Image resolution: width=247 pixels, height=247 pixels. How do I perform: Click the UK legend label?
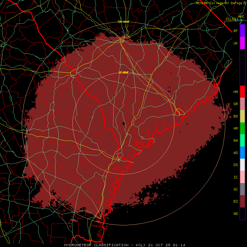(235, 43)
